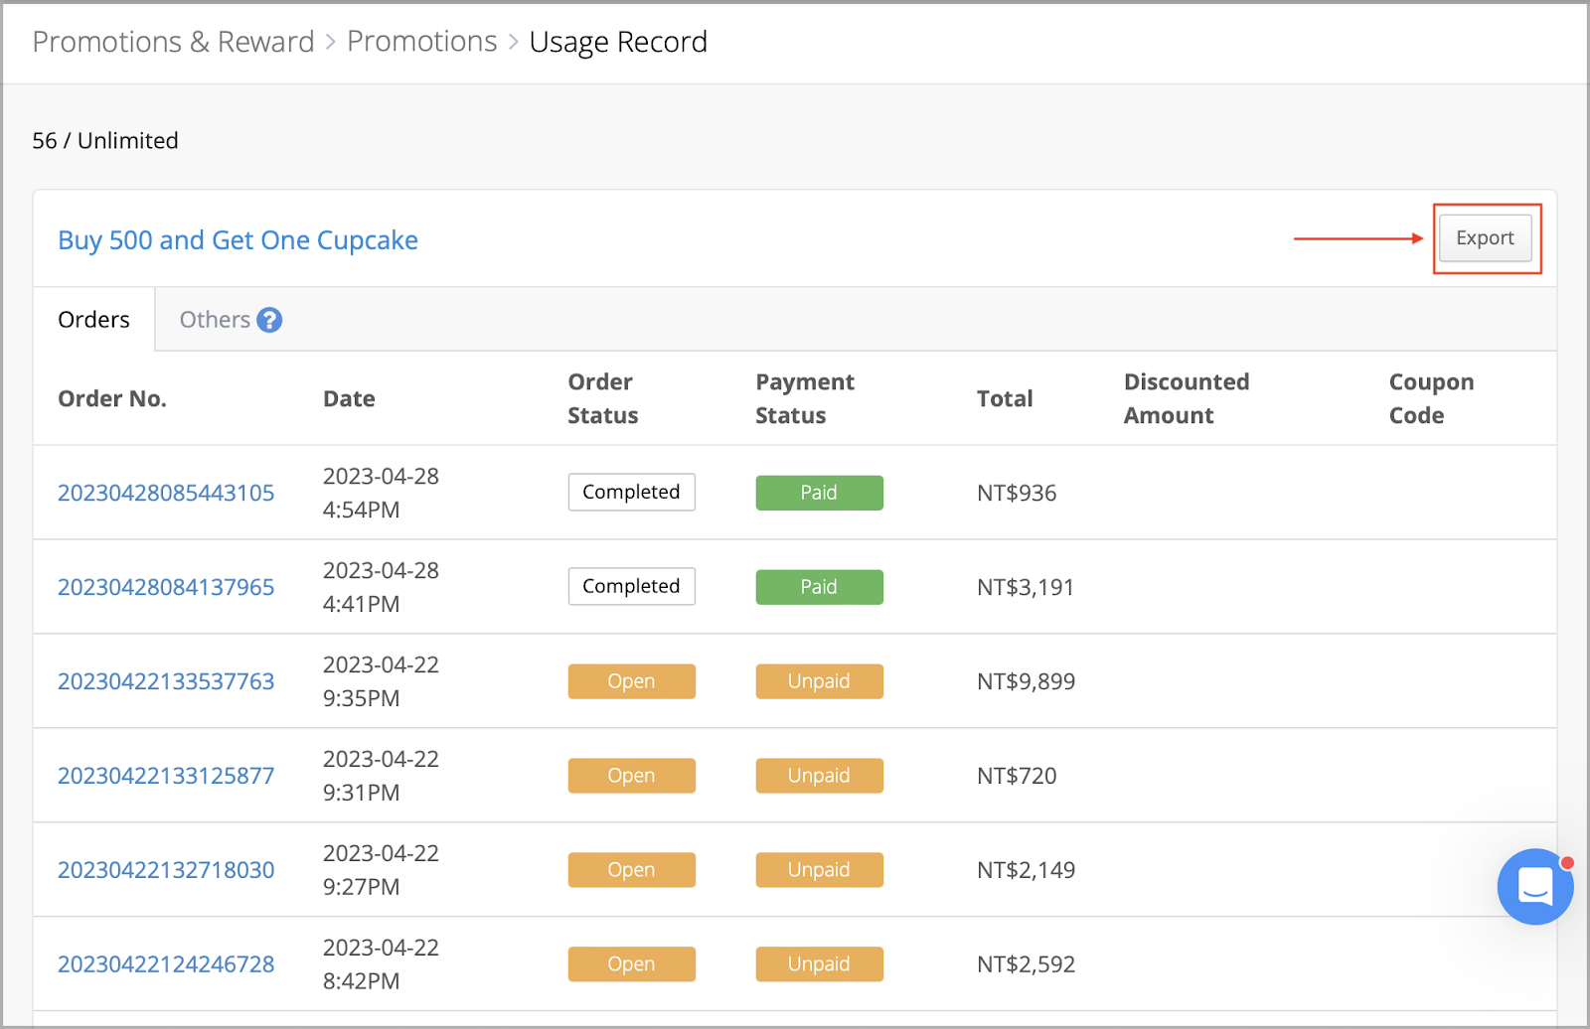Go to Promotions & Reward breadcrumb
This screenshot has height=1029, width=1590.
(x=173, y=42)
